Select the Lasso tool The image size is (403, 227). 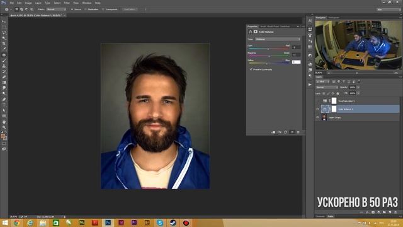pyautogui.click(x=4, y=33)
